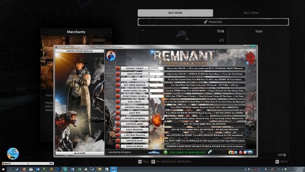The image size is (305, 172).
Task: Click the 'By GALEH' credit label
Action: (x=80, y=153)
